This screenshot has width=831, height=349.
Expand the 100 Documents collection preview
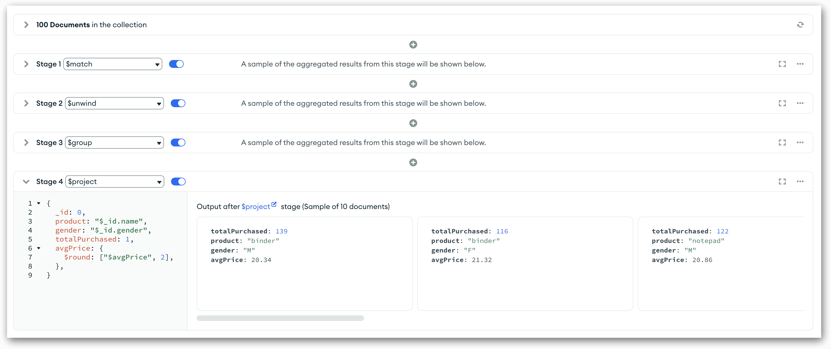click(x=26, y=25)
